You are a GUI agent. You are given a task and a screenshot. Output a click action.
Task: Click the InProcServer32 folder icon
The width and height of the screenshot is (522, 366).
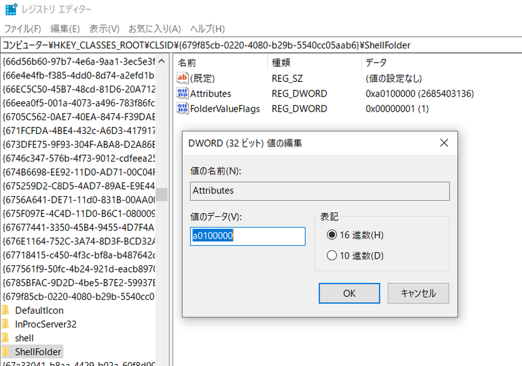coord(5,324)
